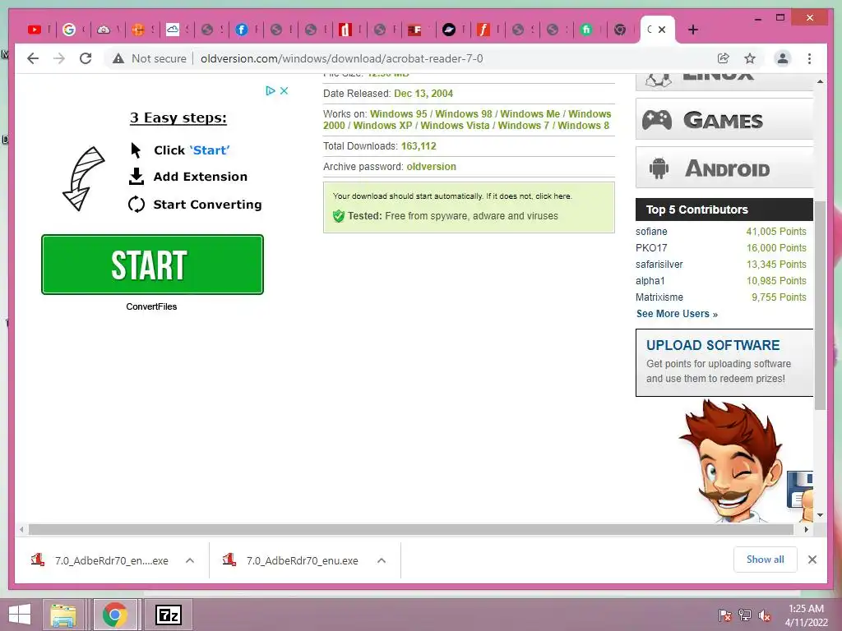Open contributor alpha1 profile
842x631 pixels.
pyautogui.click(x=650, y=281)
